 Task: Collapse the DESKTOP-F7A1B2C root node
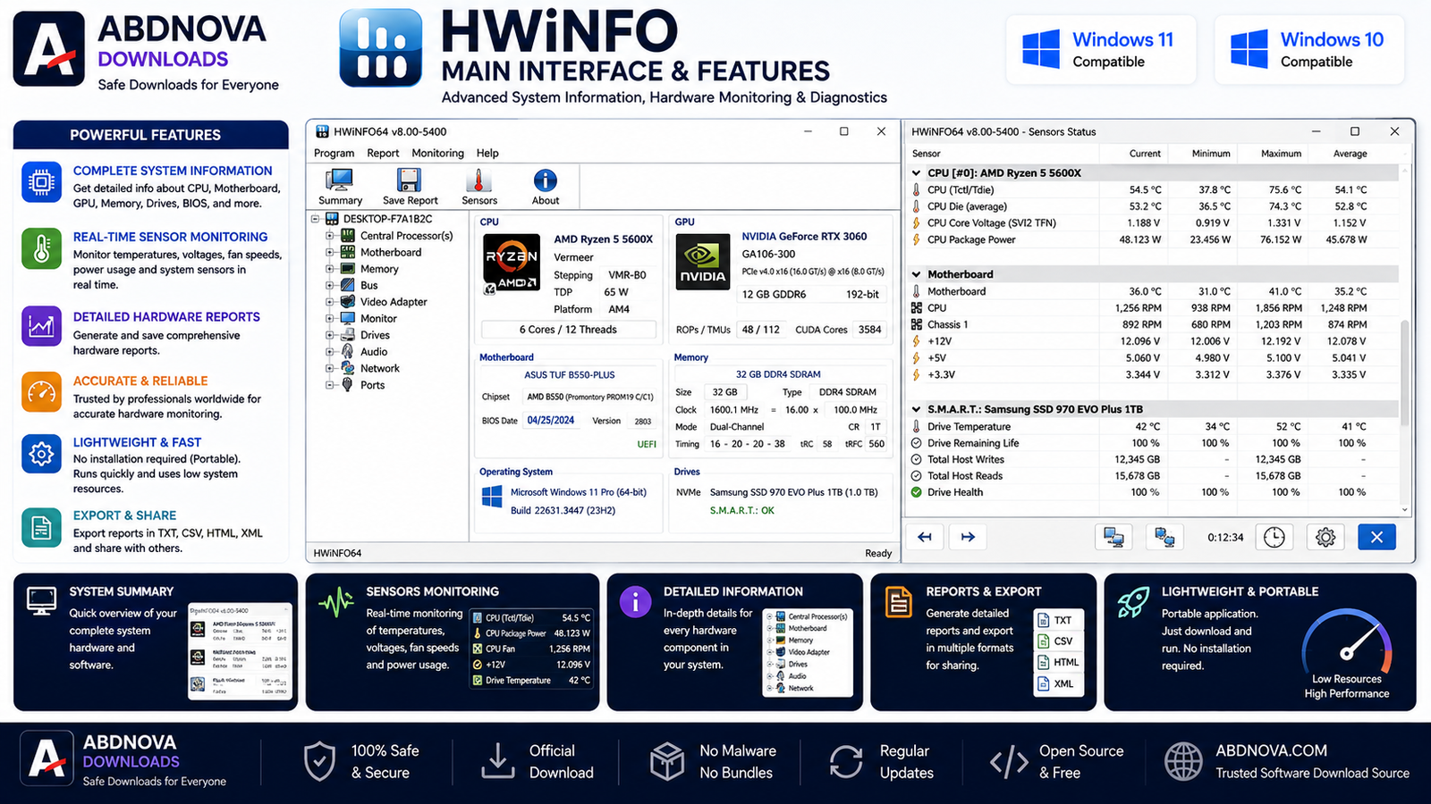click(x=316, y=219)
